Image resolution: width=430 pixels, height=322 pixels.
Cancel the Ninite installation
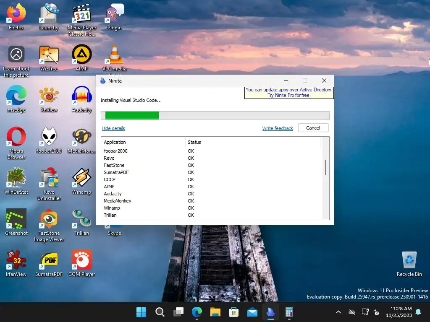pos(313,128)
